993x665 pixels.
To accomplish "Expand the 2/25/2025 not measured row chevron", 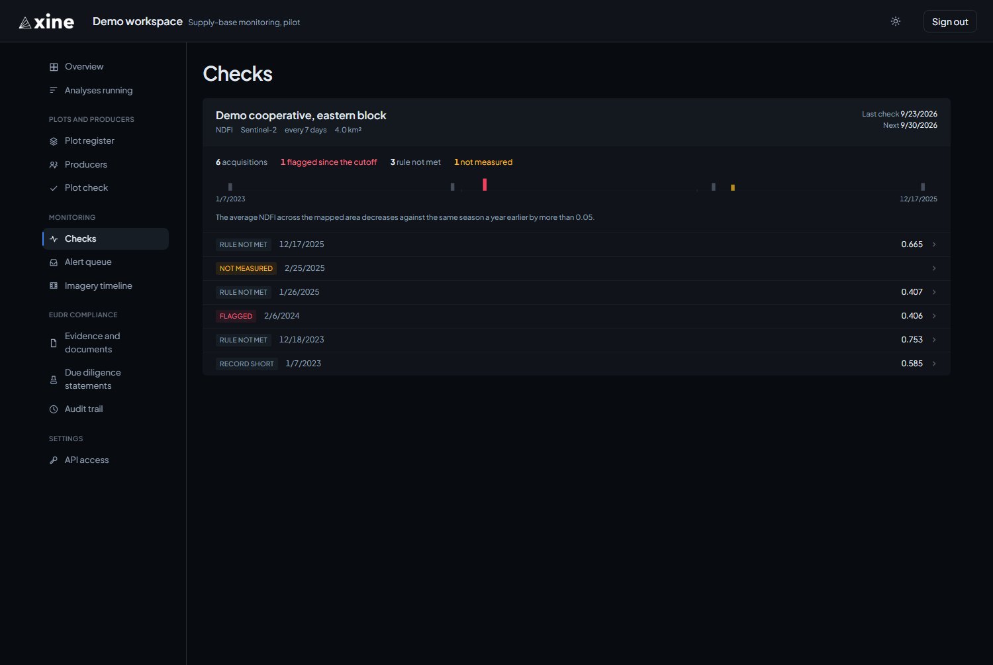I will tap(934, 268).
